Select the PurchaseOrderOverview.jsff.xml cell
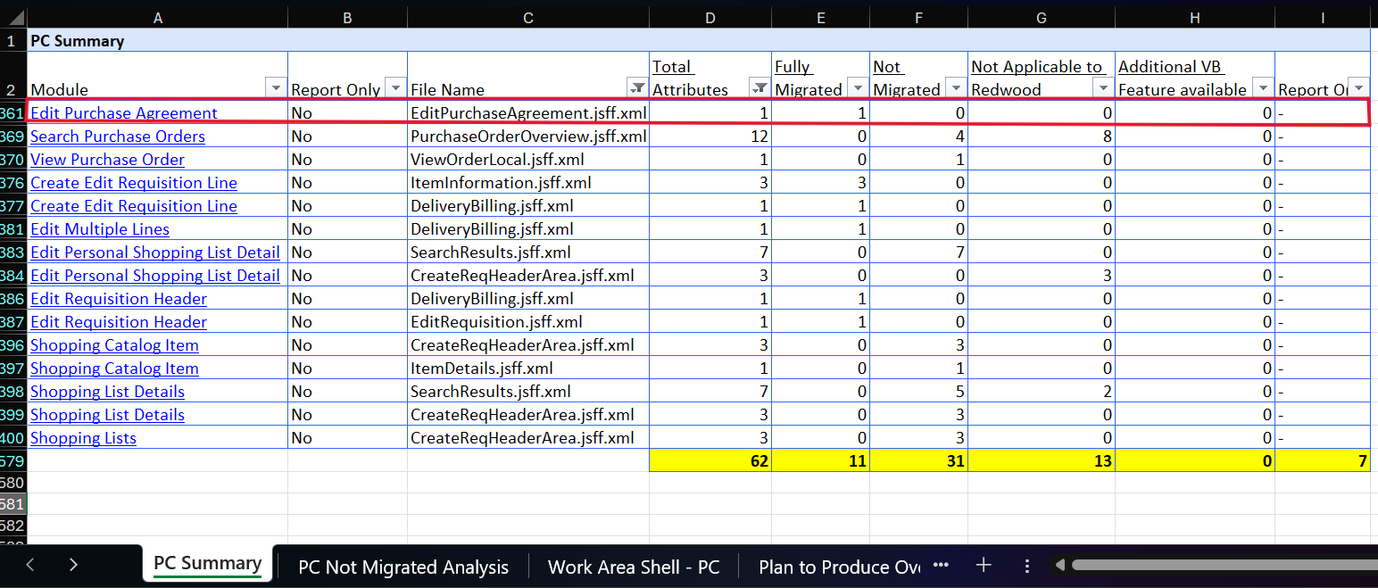 528,137
